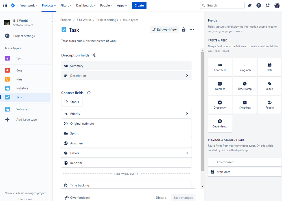
Task: Click the Short text field type
Action: pyautogui.click(x=220, y=67)
